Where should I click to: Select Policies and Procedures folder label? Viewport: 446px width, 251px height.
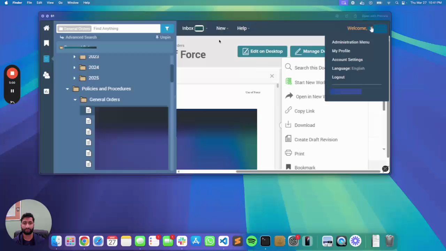click(x=106, y=89)
